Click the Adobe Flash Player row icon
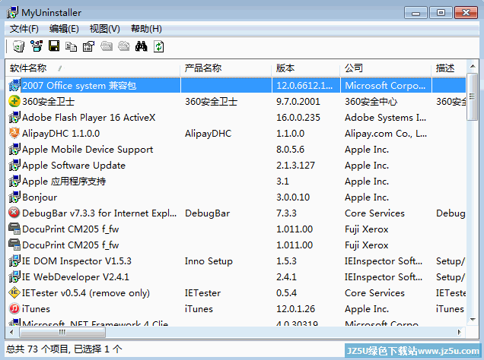This screenshot has width=484, height=360. pos(14,117)
